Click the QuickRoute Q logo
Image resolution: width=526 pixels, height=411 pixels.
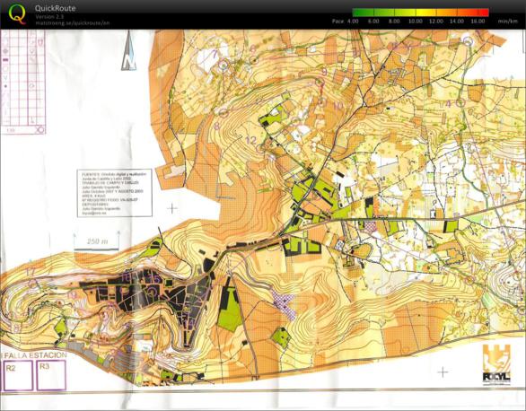click(x=17, y=14)
